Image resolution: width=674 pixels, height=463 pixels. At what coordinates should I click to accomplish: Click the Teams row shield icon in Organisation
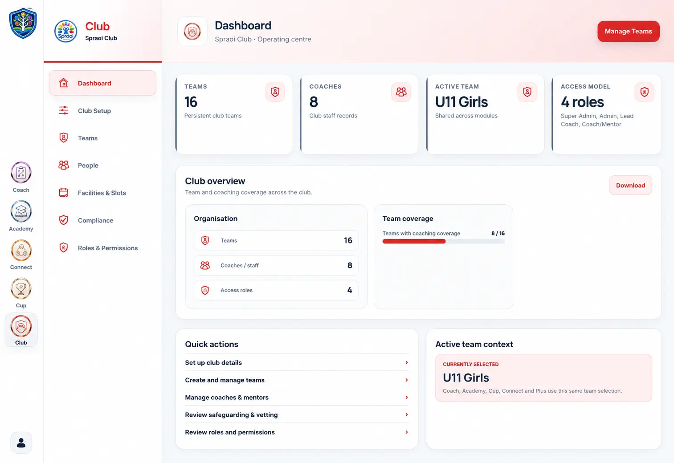coord(205,240)
